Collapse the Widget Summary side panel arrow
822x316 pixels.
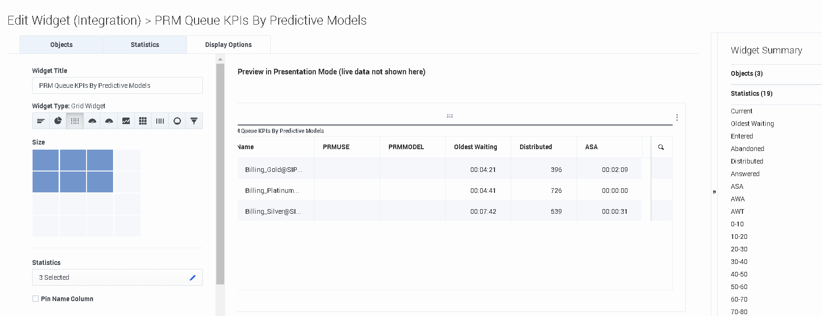tap(715, 191)
